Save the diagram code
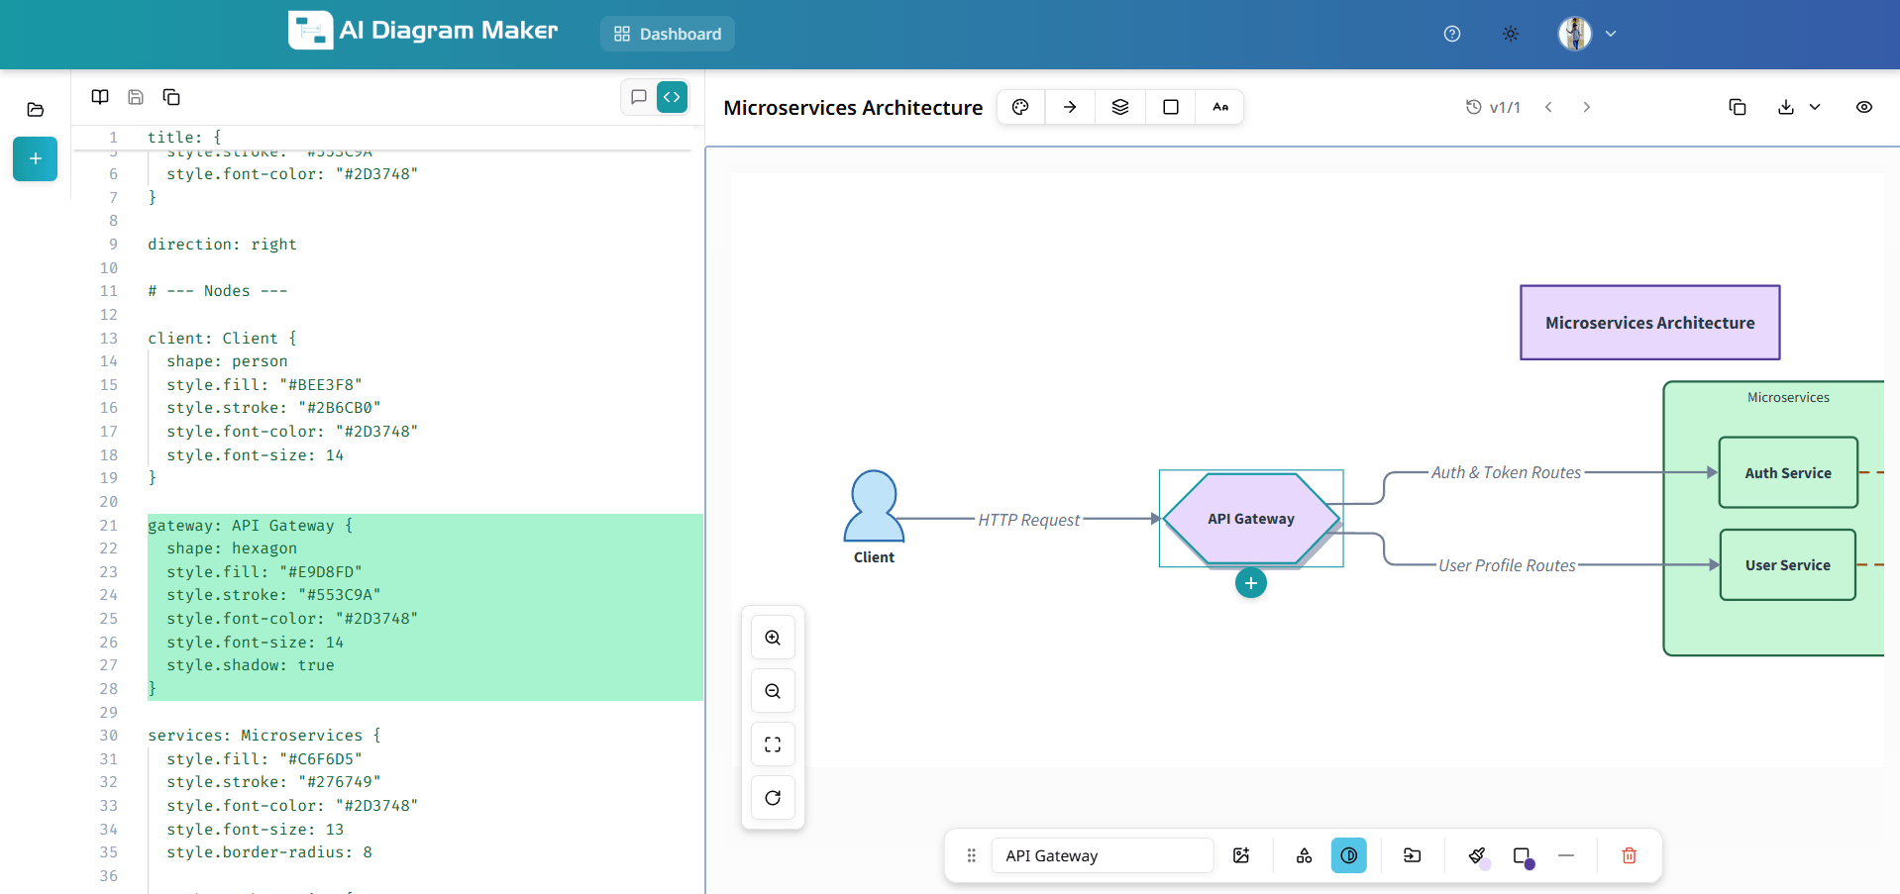Viewport: 1900px width, 894px height. click(x=135, y=97)
